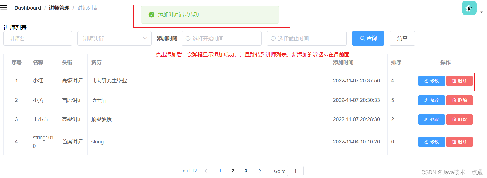
Task: Click the 讲师列表 breadcrumb
Action: (x=88, y=8)
